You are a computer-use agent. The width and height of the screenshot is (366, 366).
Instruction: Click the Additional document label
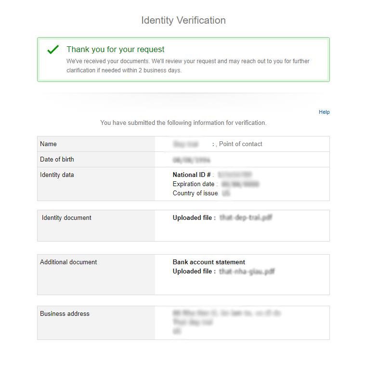[68, 262]
